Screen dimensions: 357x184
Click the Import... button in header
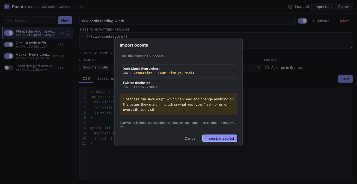pyautogui.click(x=322, y=7)
